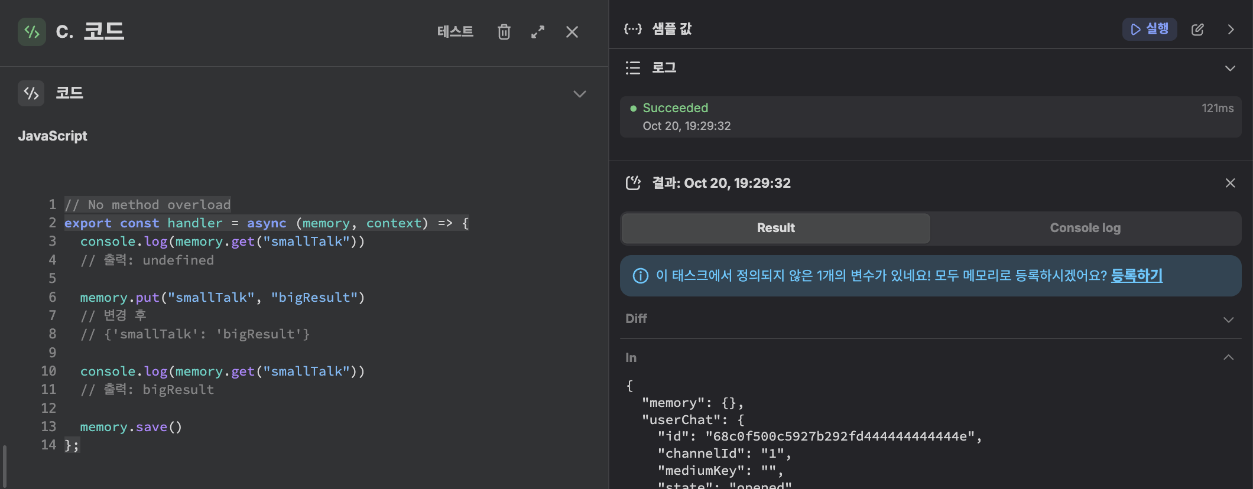Expand the Diff section
This screenshot has width=1253, height=489.
coord(1228,320)
